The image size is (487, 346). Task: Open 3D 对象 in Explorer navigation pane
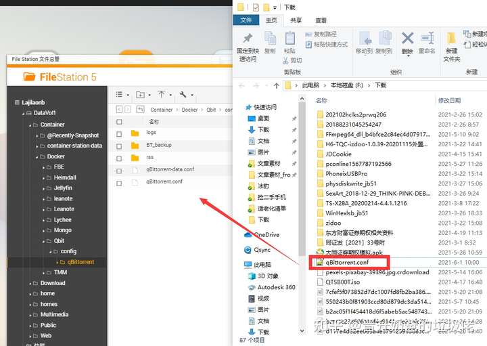(263, 276)
